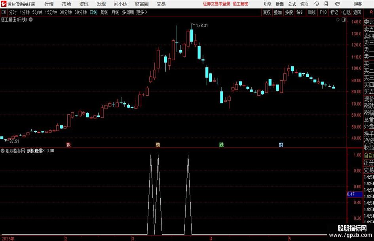
Task: Click the 多股 toolbar button
Action: (x=289, y=12)
